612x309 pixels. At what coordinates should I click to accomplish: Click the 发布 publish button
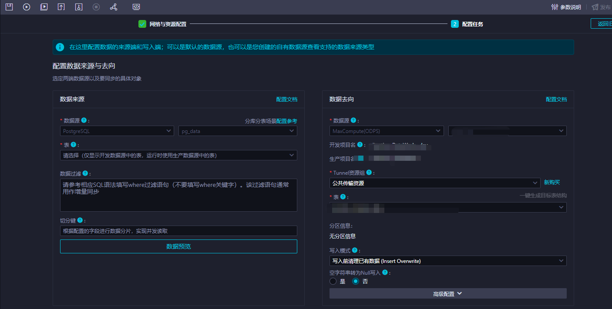click(x=601, y=7)
